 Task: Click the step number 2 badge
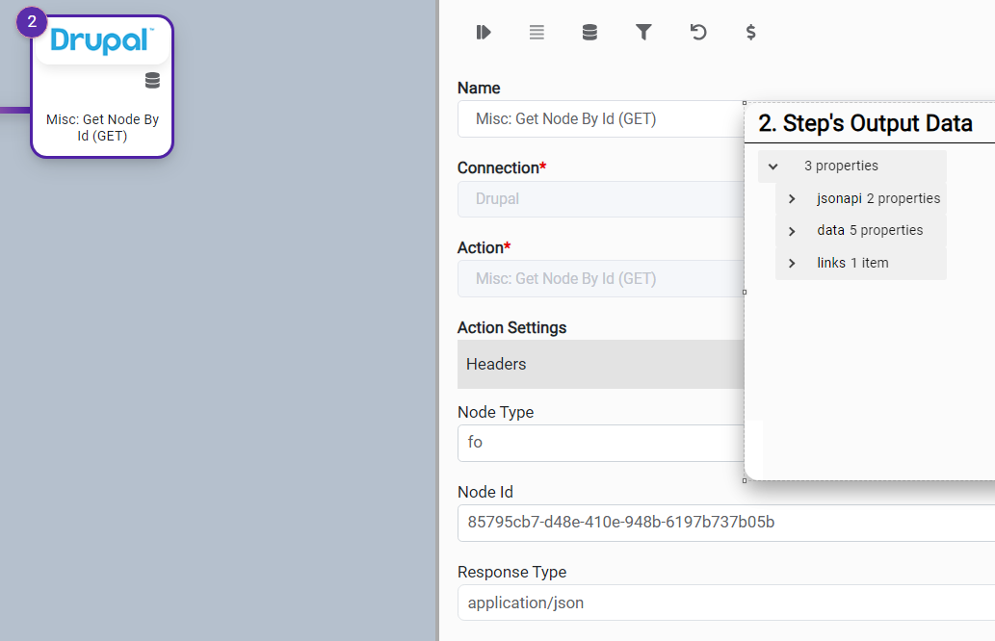click(32, 21)
